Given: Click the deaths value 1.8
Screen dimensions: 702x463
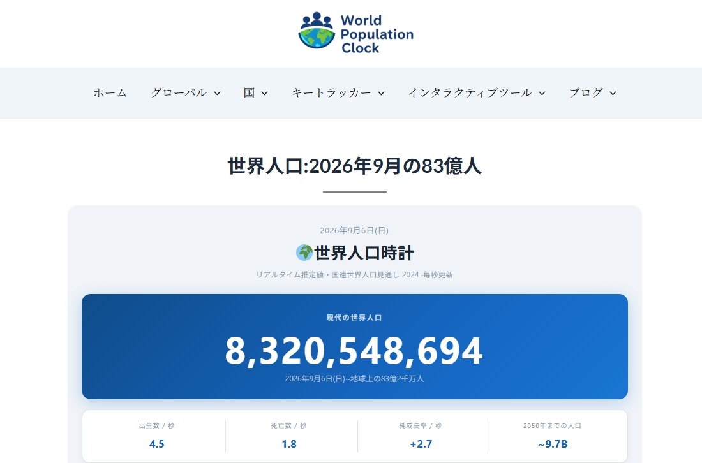Looking at the screenshot, I should click(x=288, y=445).
